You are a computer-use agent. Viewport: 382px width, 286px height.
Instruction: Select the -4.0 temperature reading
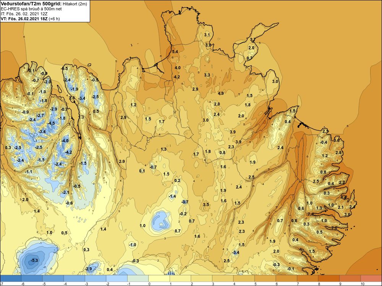pos(65,141)
